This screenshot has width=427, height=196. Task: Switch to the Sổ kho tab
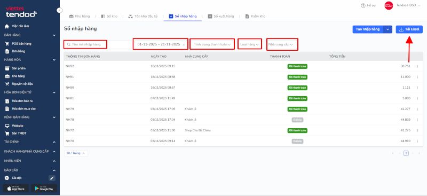click(x=109, y=17)
